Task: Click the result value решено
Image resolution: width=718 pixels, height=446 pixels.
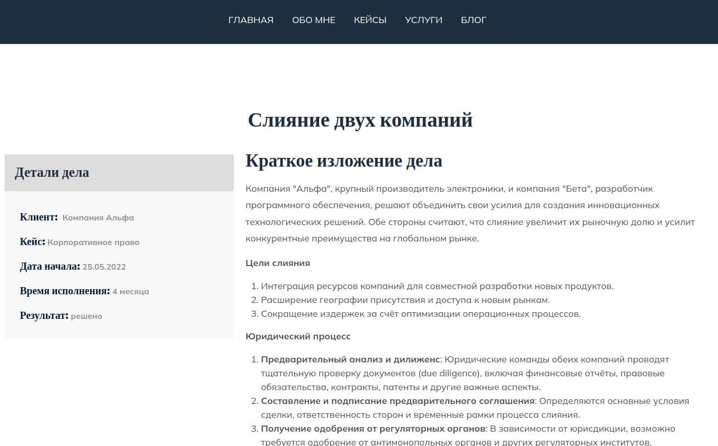Action: 87,316
